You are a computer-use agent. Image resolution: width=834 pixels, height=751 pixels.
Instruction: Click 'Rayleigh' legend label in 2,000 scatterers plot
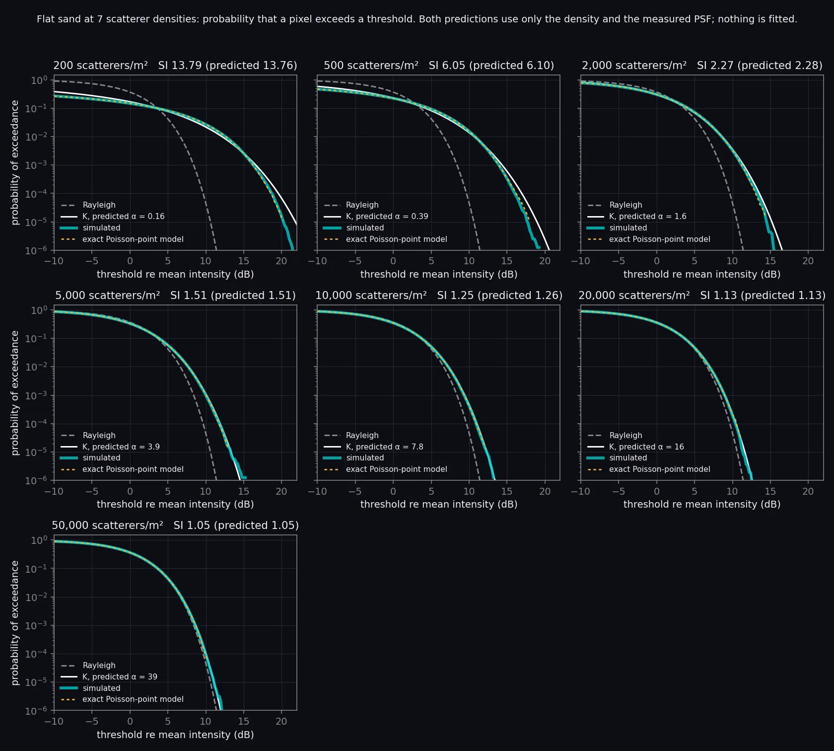(x=626, y=205)
